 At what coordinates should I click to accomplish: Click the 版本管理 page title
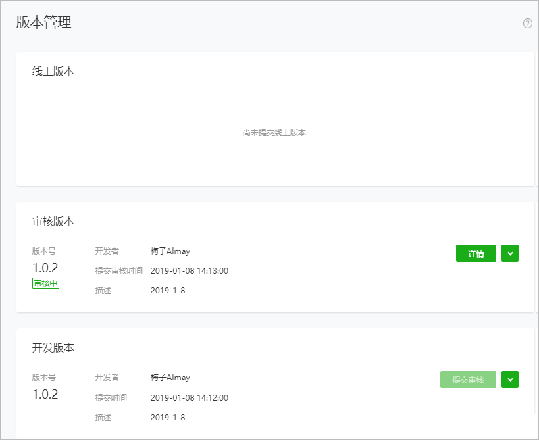[43, 22]
